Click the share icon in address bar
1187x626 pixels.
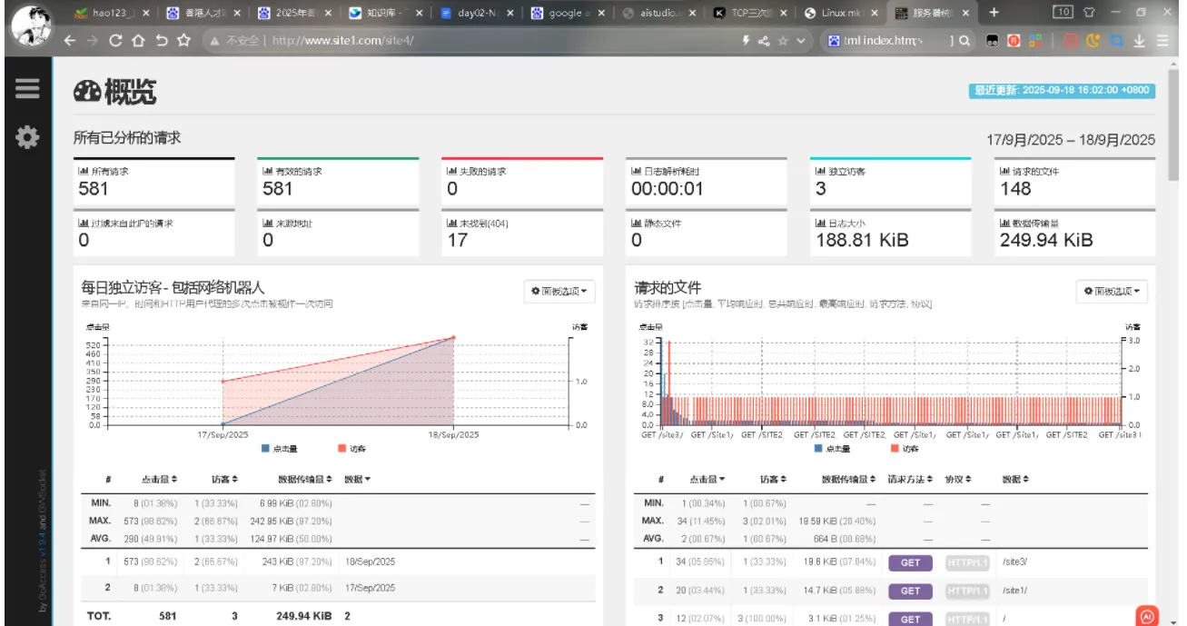click(763, 41)
